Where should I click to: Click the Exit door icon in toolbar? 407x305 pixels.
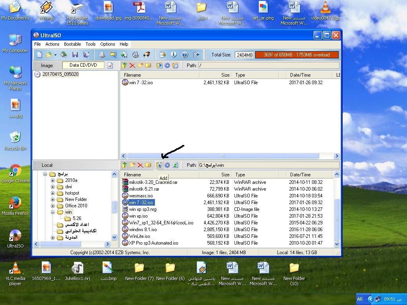click(196, 55)
